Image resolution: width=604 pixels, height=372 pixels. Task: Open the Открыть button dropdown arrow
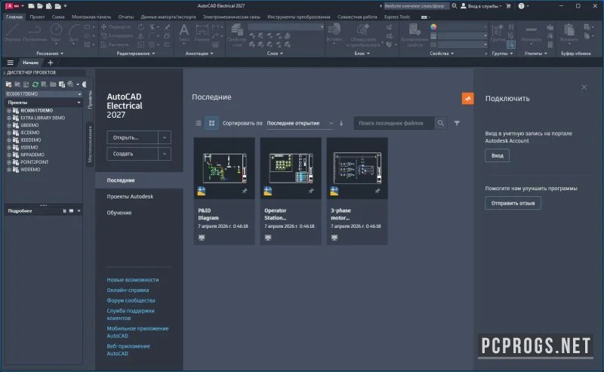165,137
